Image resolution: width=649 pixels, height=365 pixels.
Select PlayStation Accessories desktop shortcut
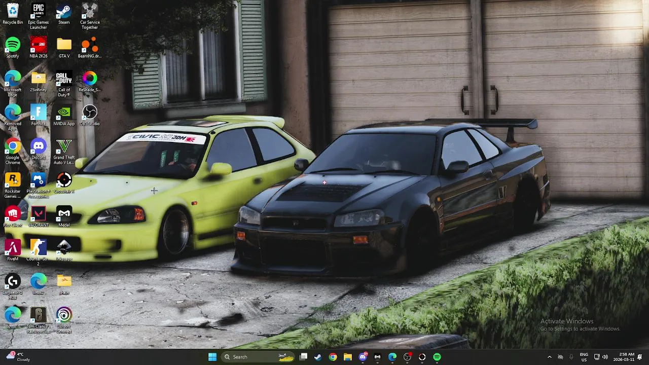point(38,186)
